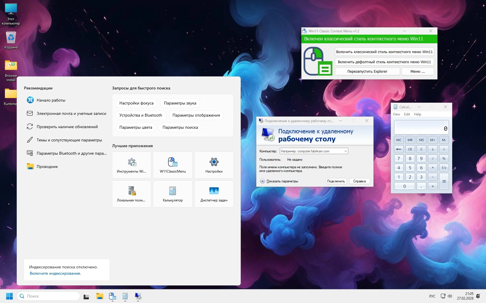Open the Компьютер combo box dropdown
This screenshot has width=486, height=303.
point(345,151)
